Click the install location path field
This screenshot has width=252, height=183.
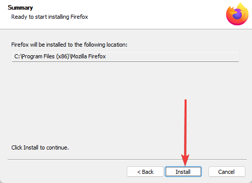point(125,56)
